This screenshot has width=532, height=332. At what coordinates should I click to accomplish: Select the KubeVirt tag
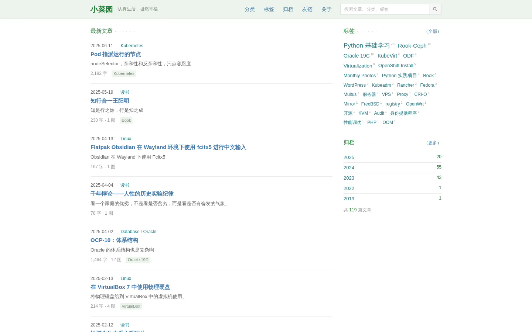point(387,56)
